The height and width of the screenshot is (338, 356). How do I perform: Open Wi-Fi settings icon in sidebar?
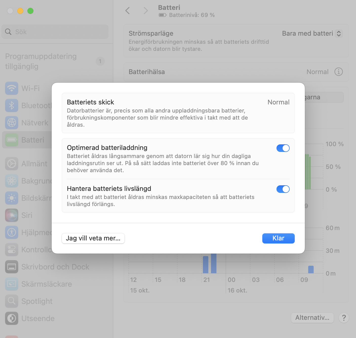tap(12, 88)
